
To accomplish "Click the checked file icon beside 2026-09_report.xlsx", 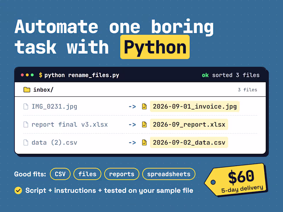I will click(x=144, y=125).
